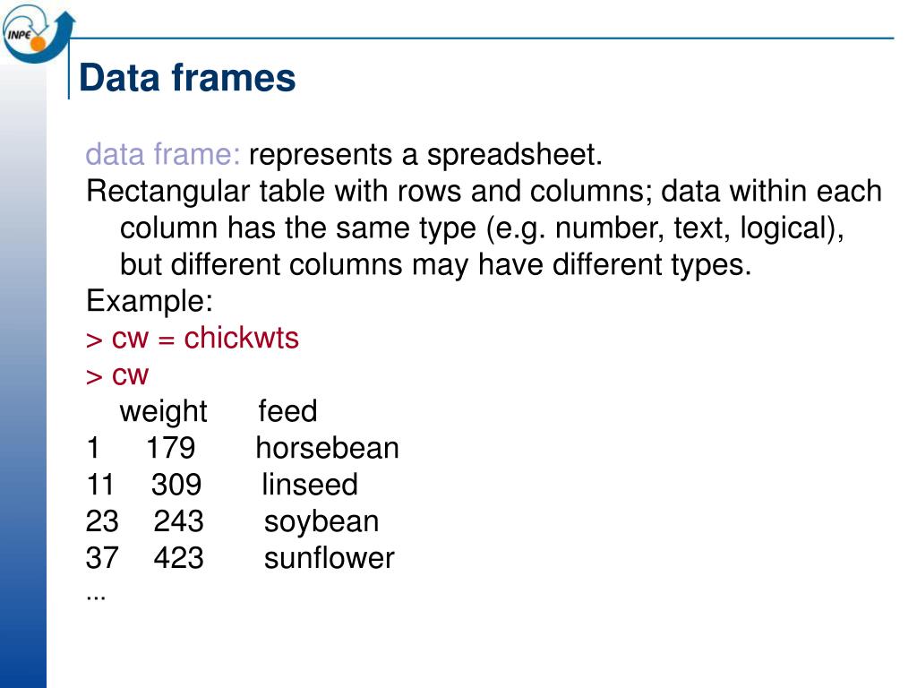Click the 'sunflower' feed entry
Viewport: 917px width, 688px height.
[x=330, y=557]
